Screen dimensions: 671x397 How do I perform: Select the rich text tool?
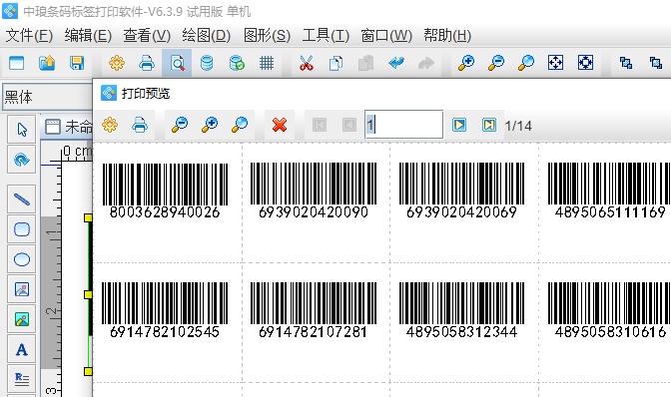coord(21,379)
